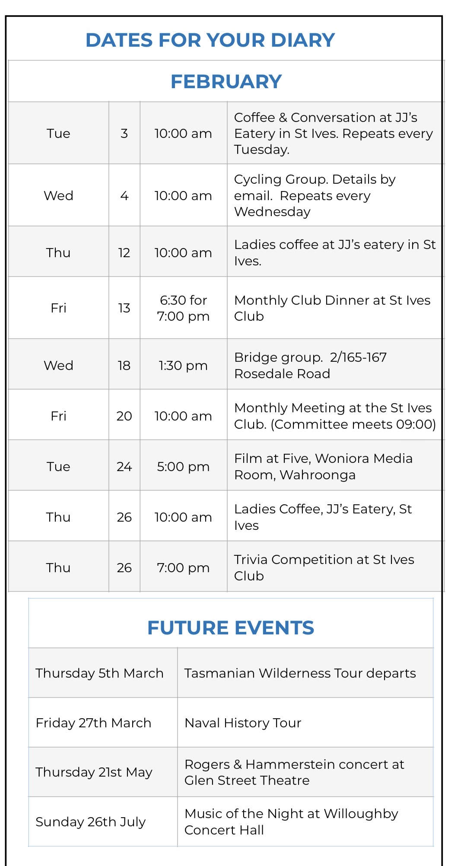The height and width of the screenshot is (866, 461).
Task: Select the February month heading
Action: [226, 82]
